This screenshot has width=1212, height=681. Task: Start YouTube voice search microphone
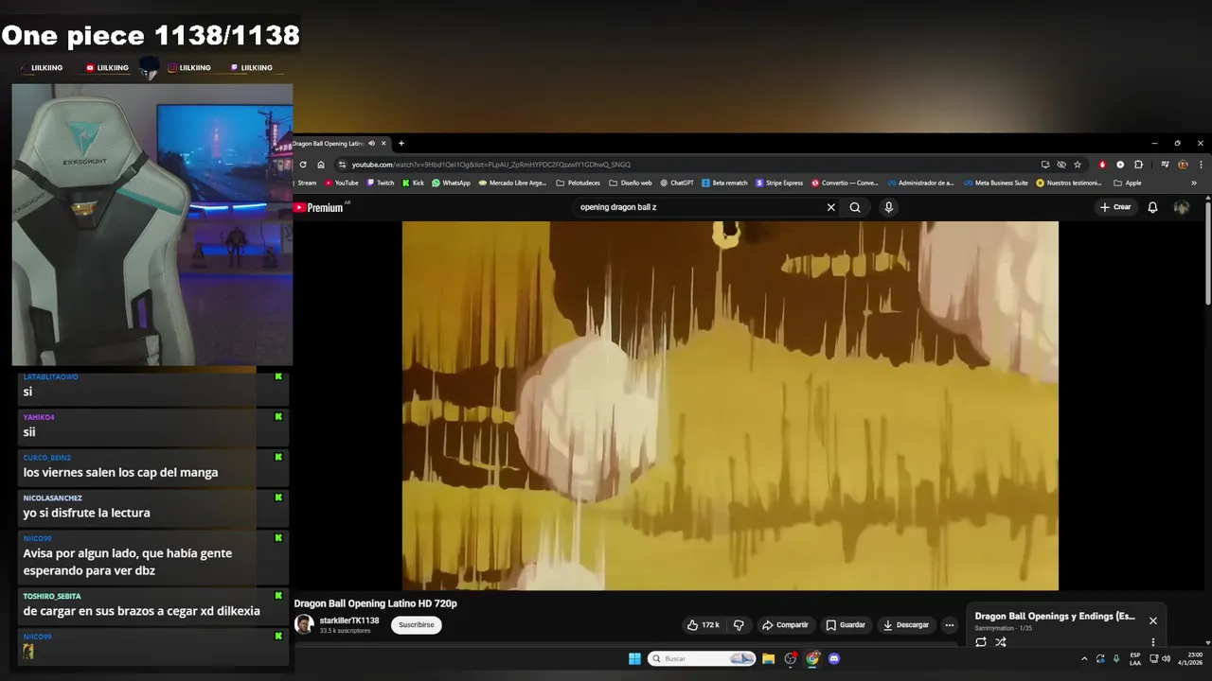[x=888, y=207]
